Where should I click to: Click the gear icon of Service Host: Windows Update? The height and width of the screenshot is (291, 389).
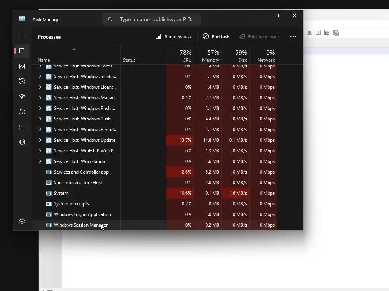point(49,140)
